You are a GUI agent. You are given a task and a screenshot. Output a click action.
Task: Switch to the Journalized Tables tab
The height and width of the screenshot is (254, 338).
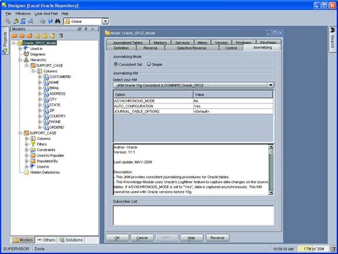128,42
